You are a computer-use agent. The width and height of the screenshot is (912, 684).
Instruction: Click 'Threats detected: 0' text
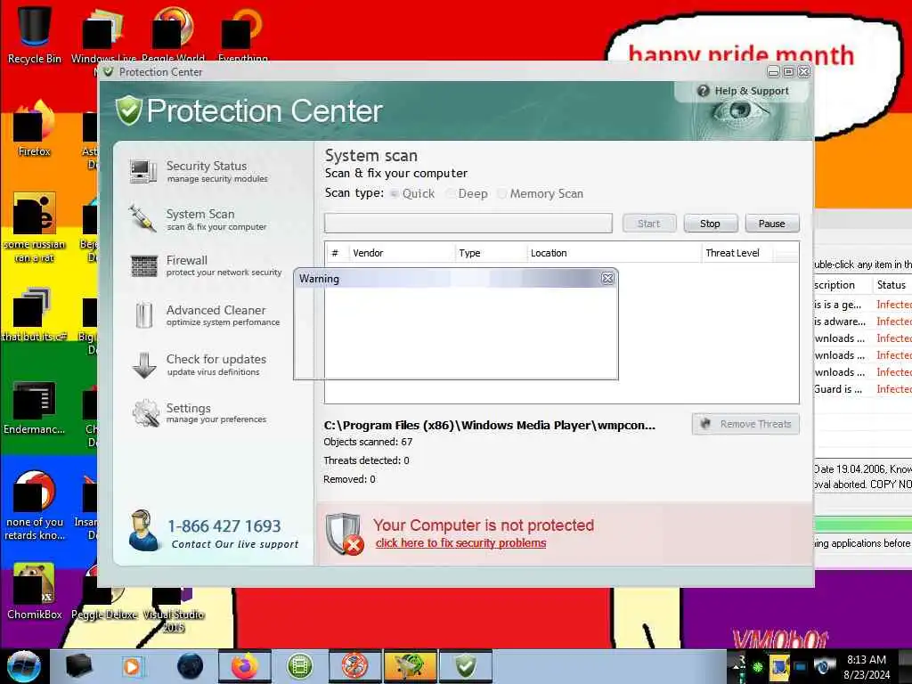[366, 460]
